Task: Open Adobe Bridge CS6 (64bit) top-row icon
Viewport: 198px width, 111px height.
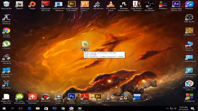Action: pos(71,6)
